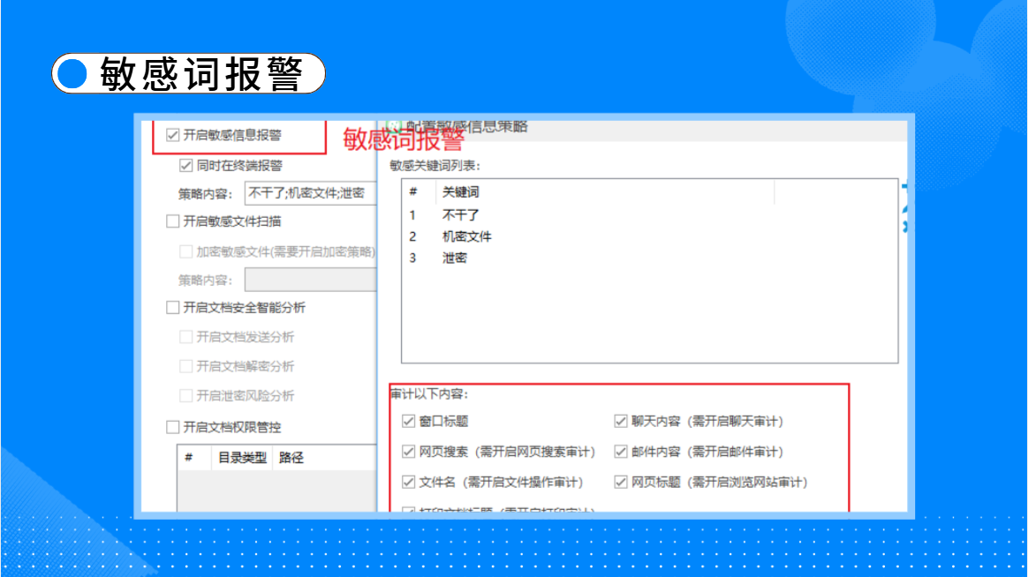The height and width of the screenshot is (577, 1028).
Task: Enable 开启文档权限管控 checkbox
Action: (173, 427)
